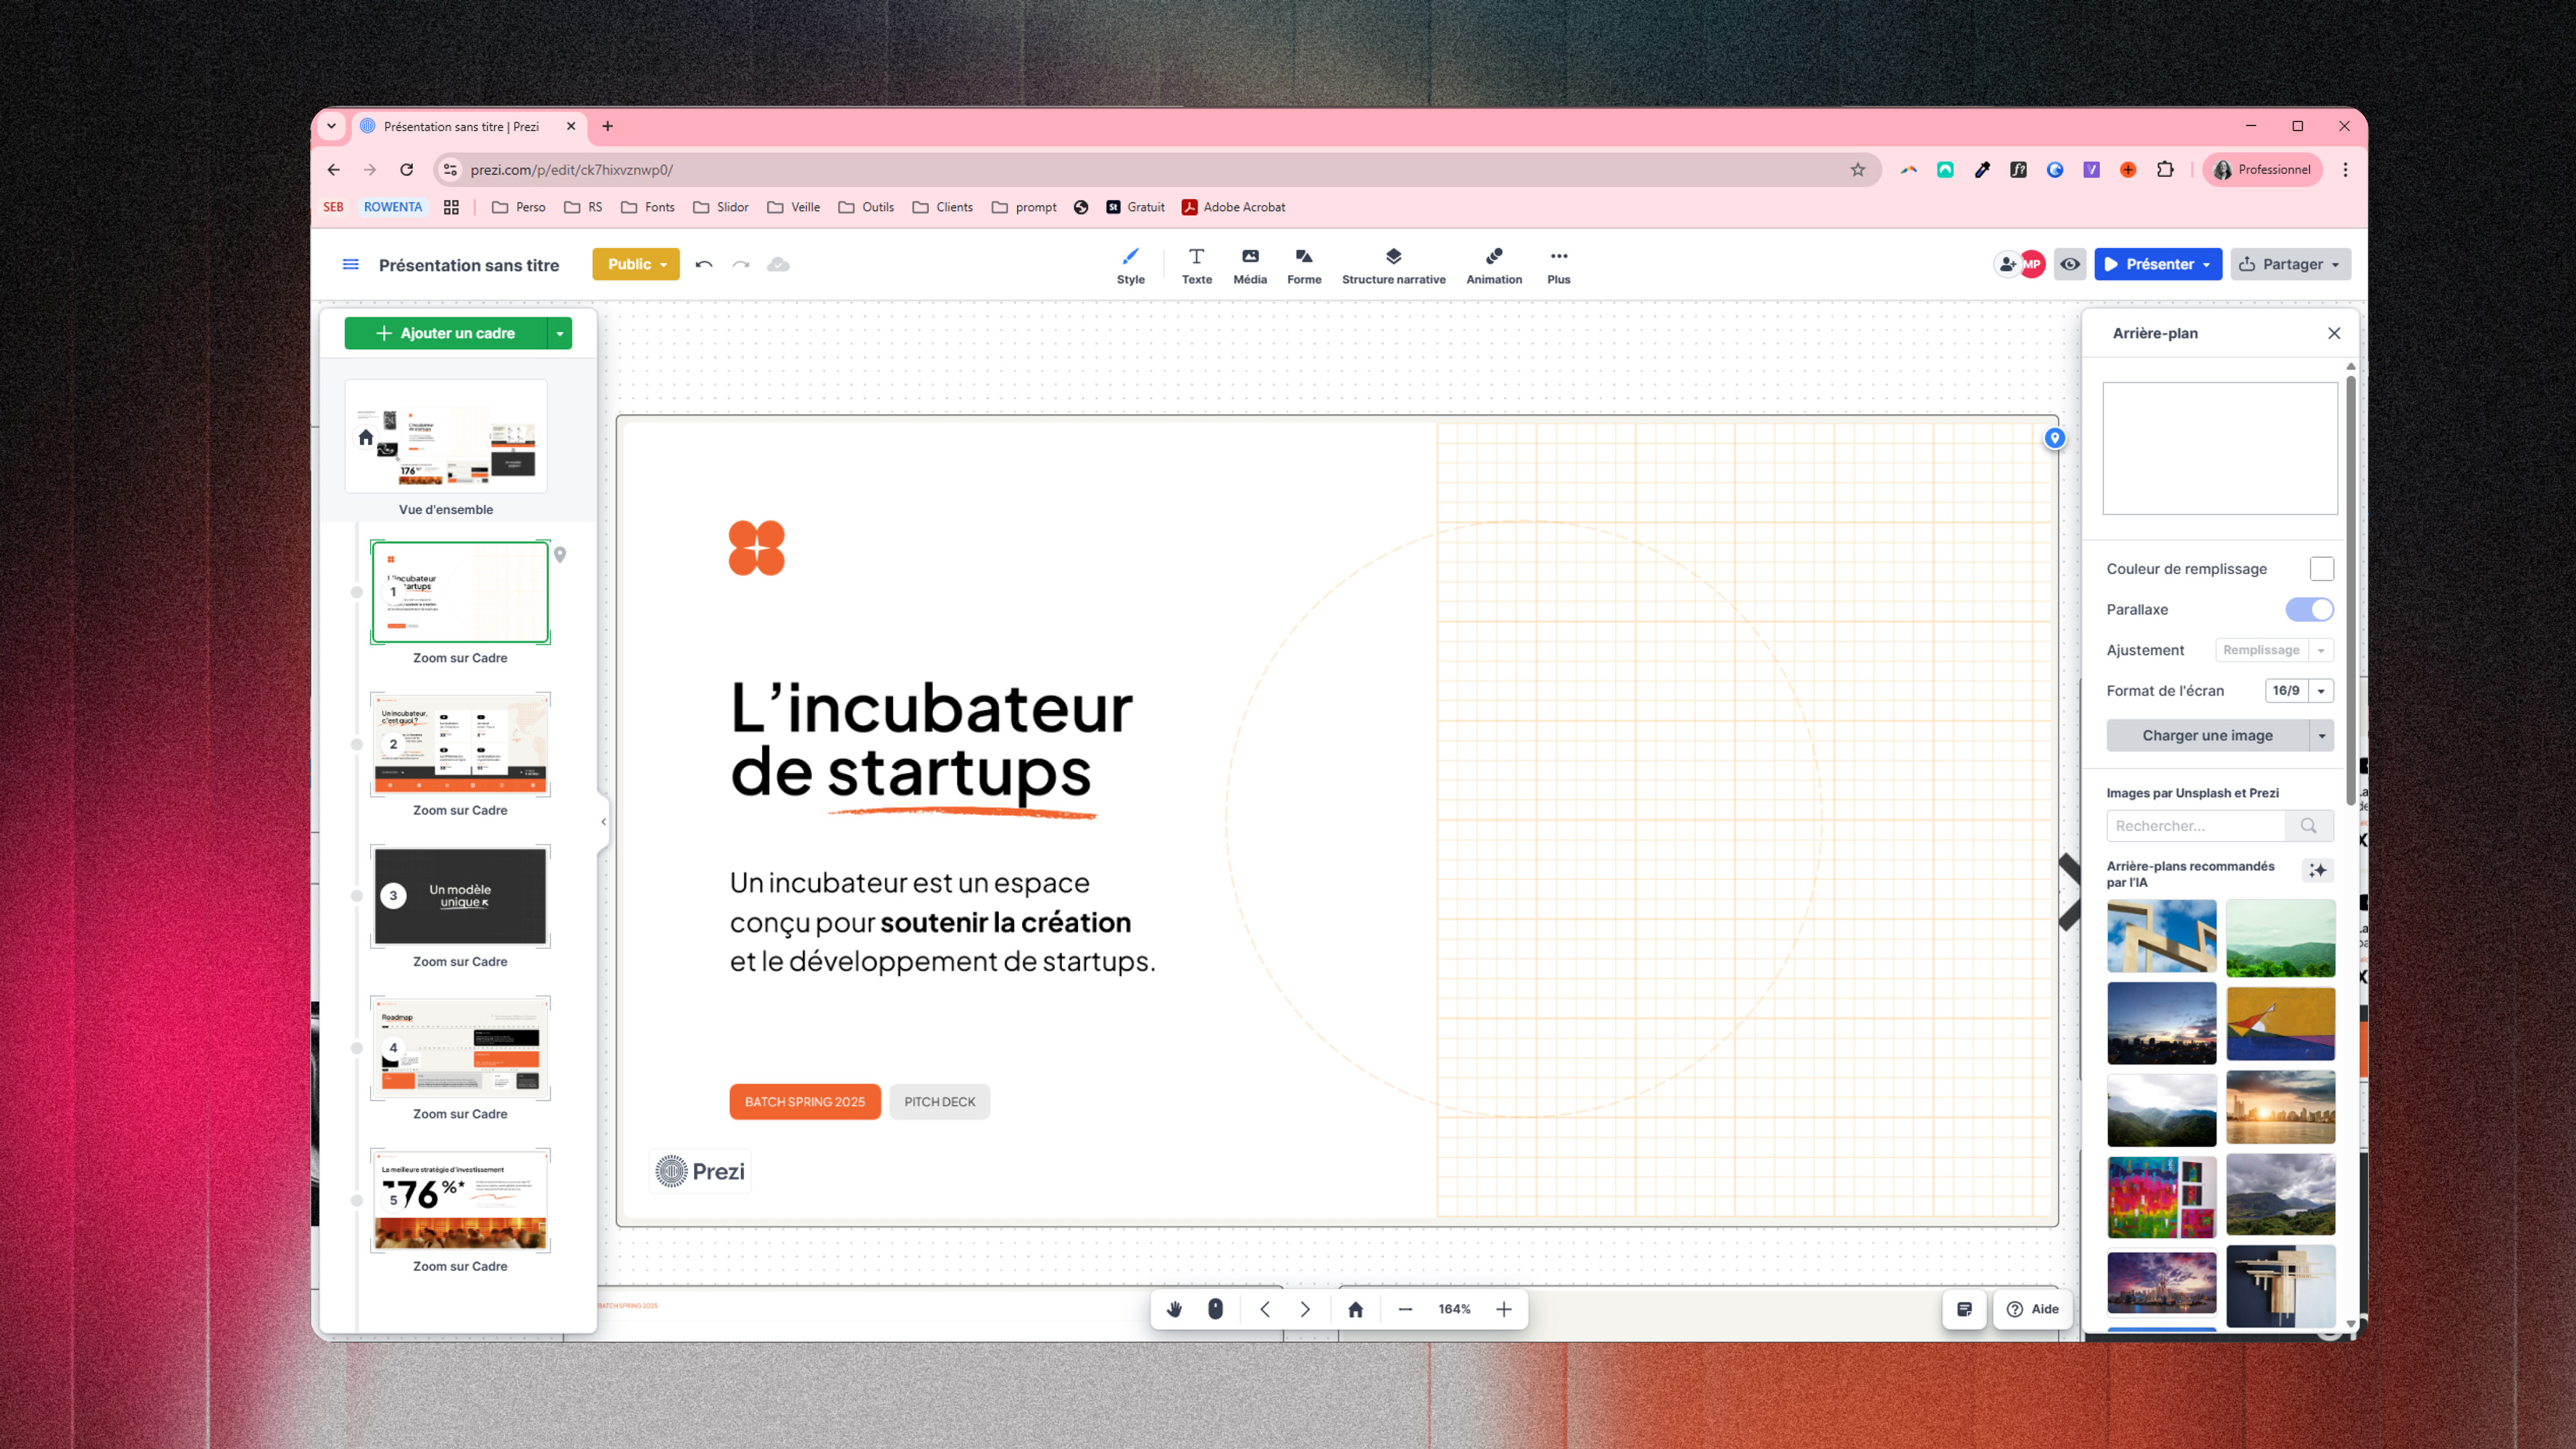
Task: Open the Fonts bookmarks folder
Action: (x=647, y=207)
